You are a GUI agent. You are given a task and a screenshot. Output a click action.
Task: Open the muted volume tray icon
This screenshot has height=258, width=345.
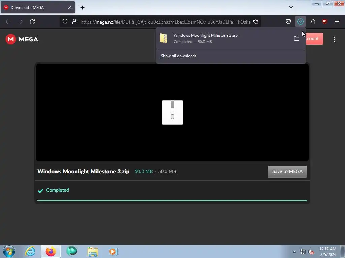click(x=311, y=252)
